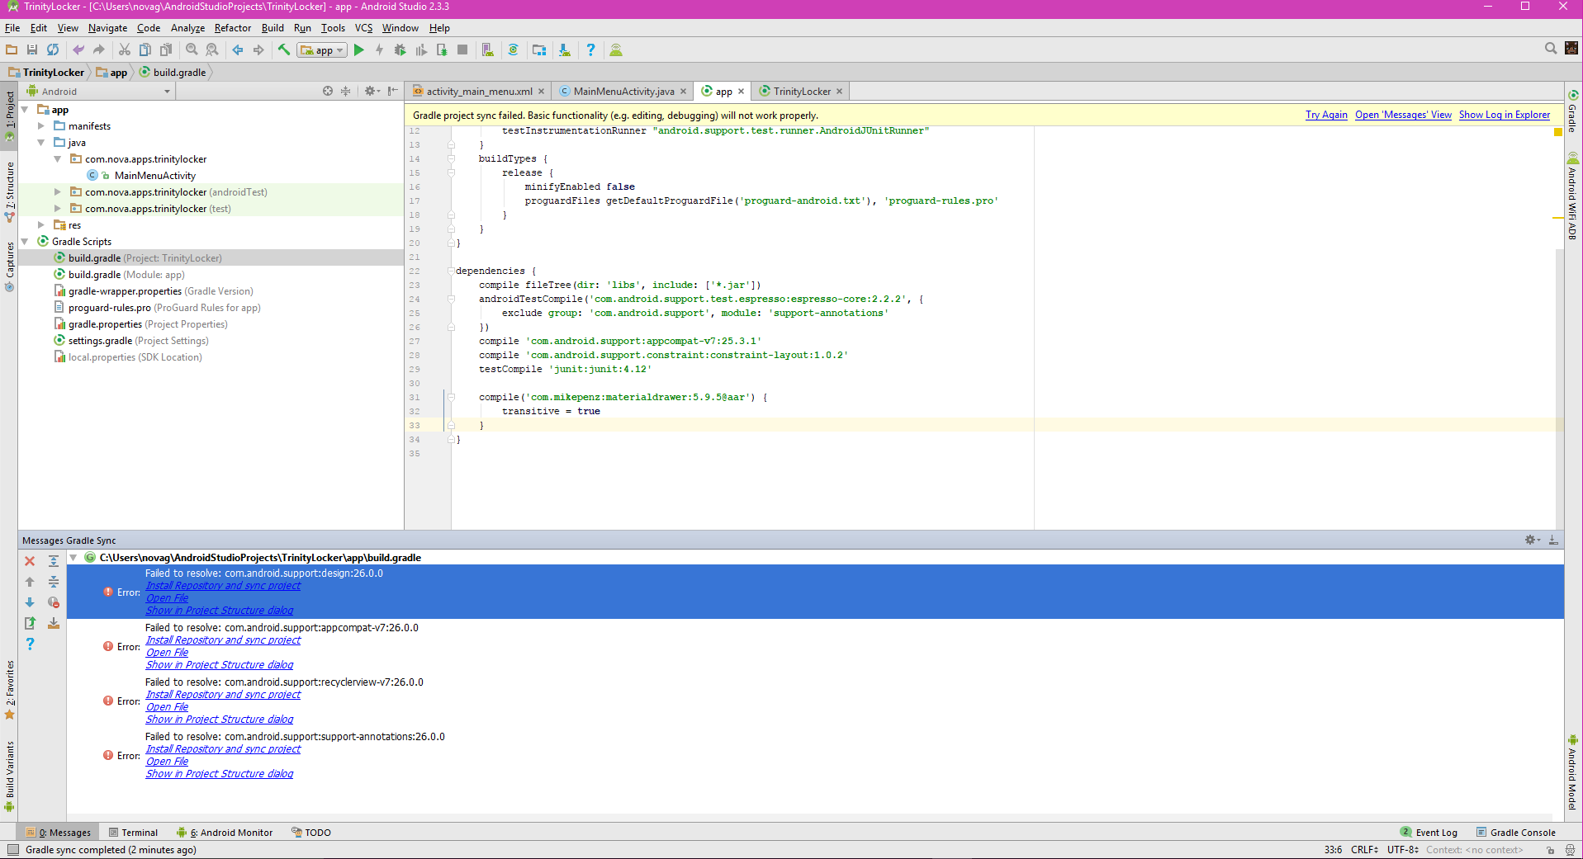This screenshot has width=1583, height=859.
Task: Open the VCS menu
Action: point(363,28)
